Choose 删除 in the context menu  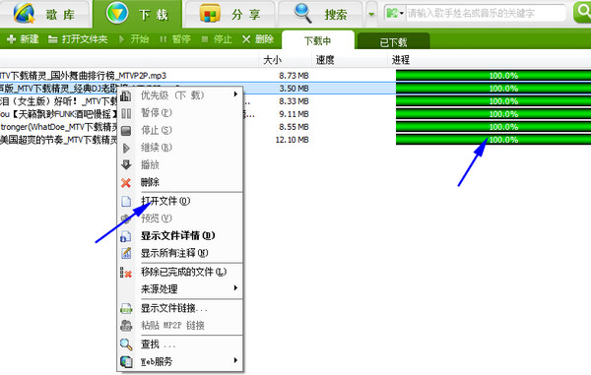pos(180,182)
